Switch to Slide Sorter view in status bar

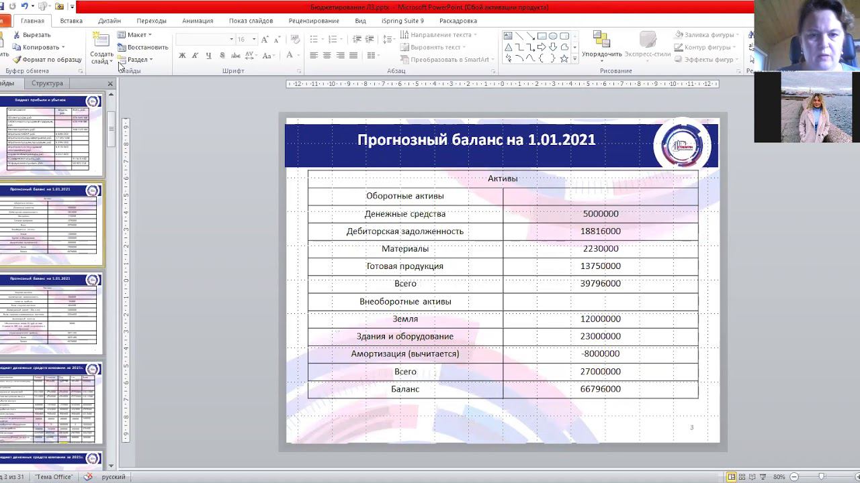(742, 477)
